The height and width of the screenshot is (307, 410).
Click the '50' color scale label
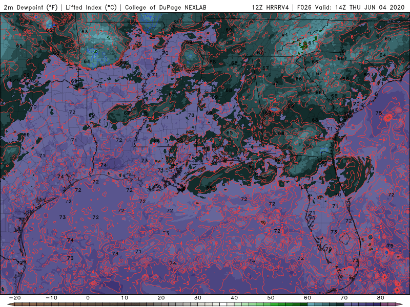[x=271, y=298]
